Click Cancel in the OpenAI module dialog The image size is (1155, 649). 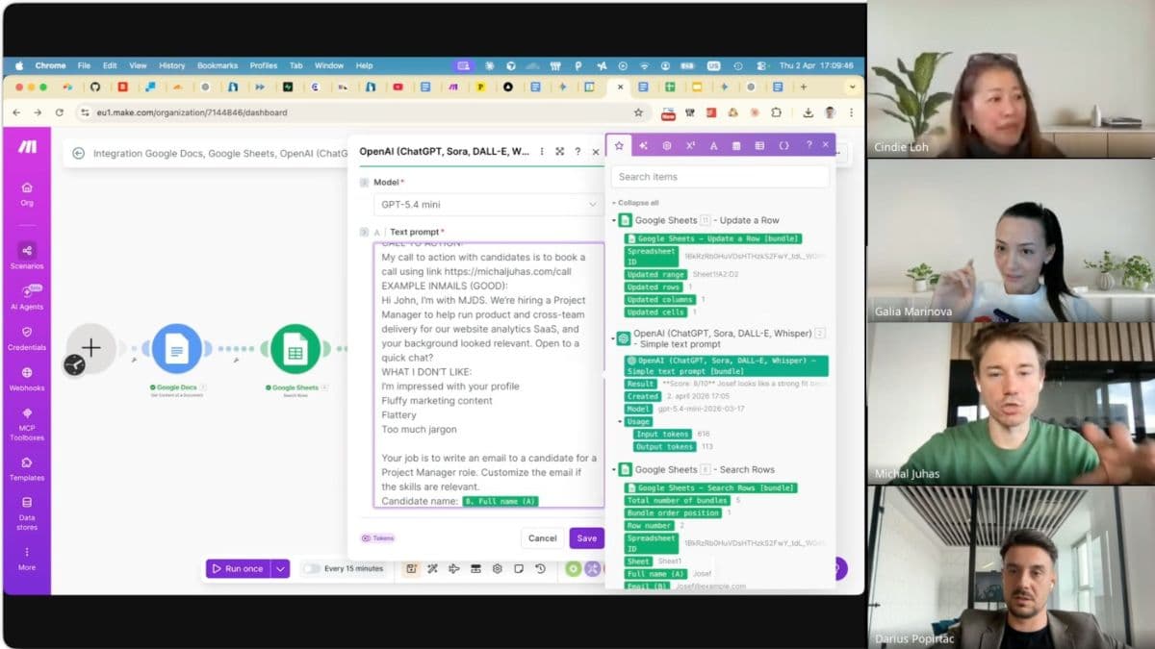click(x=542, y=538)
